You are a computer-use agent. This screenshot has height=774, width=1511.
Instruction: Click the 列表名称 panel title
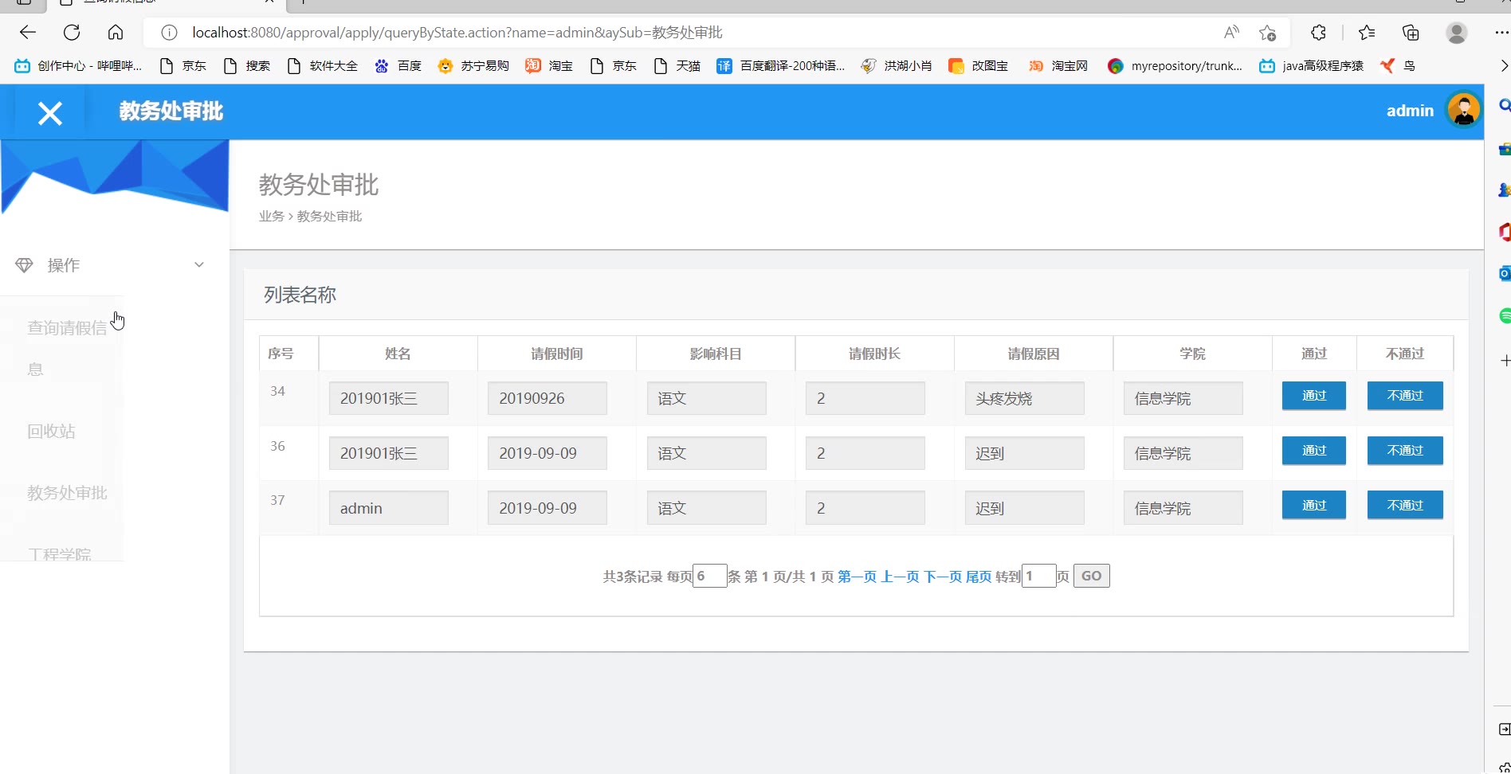tap(300, 295)
